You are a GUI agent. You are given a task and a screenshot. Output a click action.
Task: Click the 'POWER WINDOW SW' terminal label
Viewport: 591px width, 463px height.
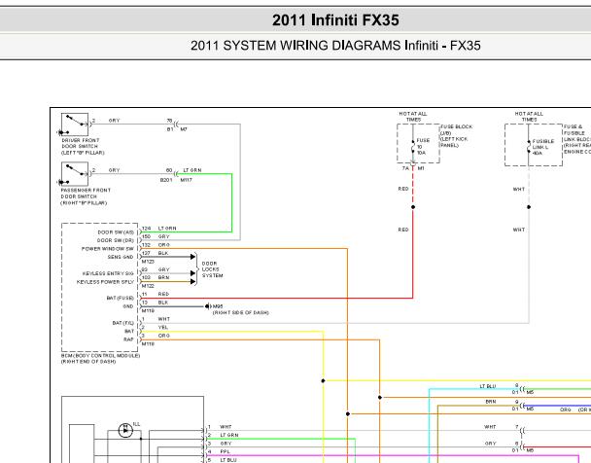point(108,249)
